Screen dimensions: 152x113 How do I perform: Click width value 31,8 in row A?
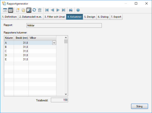pyautogui.click(x=25, y=43)
